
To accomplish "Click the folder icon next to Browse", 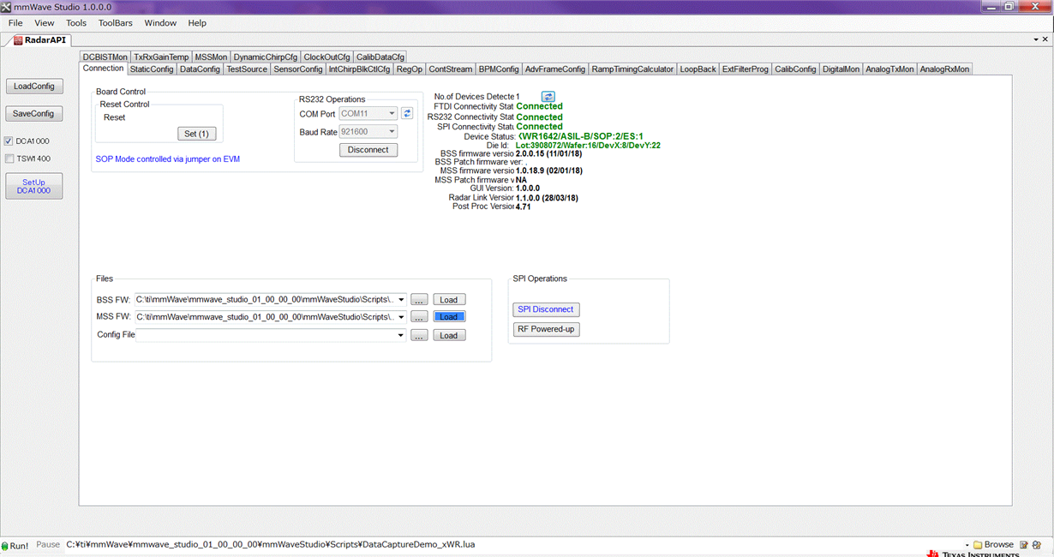I will pyautogui.click(x=977, y=545).
